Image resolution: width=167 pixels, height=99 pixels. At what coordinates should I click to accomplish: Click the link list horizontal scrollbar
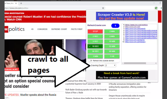(135, 63)
